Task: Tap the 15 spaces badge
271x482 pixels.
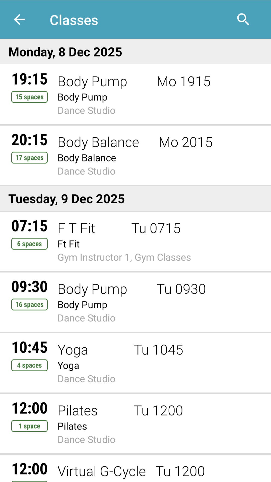Action: 29,97
